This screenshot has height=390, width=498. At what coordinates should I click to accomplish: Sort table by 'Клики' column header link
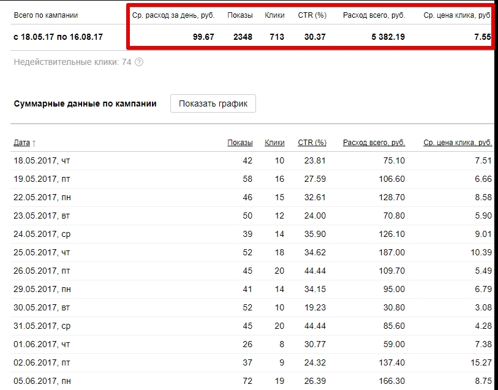click(274, 143)
